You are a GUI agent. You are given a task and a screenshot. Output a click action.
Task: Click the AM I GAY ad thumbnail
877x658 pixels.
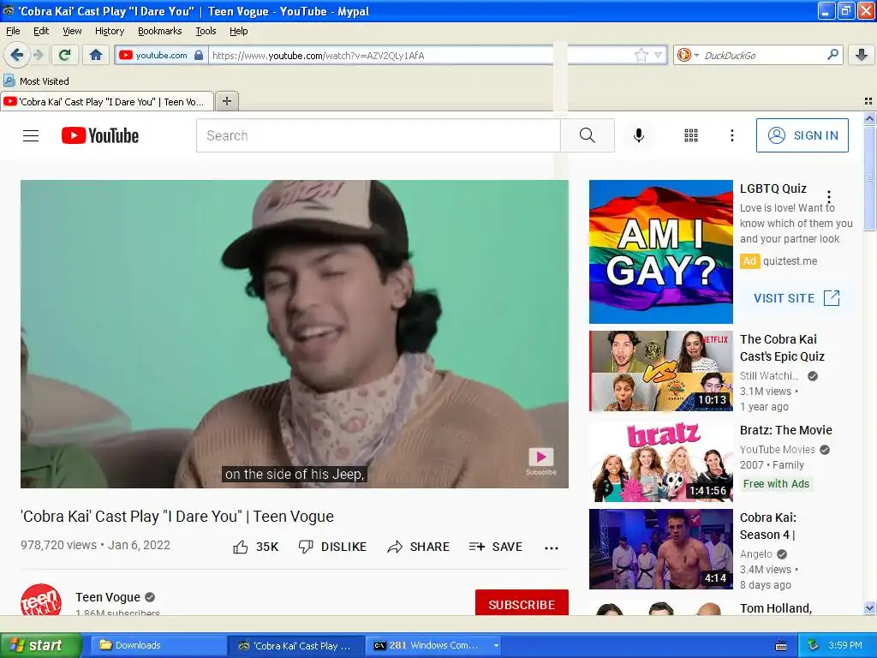(x=660, y=252)
